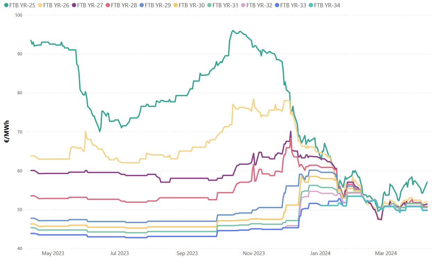Image resolution: width=436 pixels, height=269 pixels.
Task: Select the FTB YR-30 legend label
Action: 191,5
